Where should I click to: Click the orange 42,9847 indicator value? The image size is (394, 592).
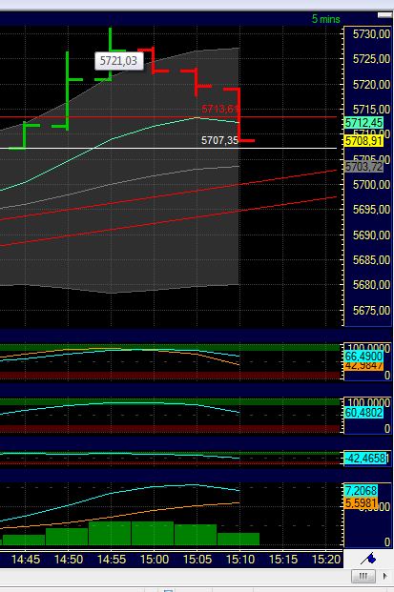click(363, 365)
